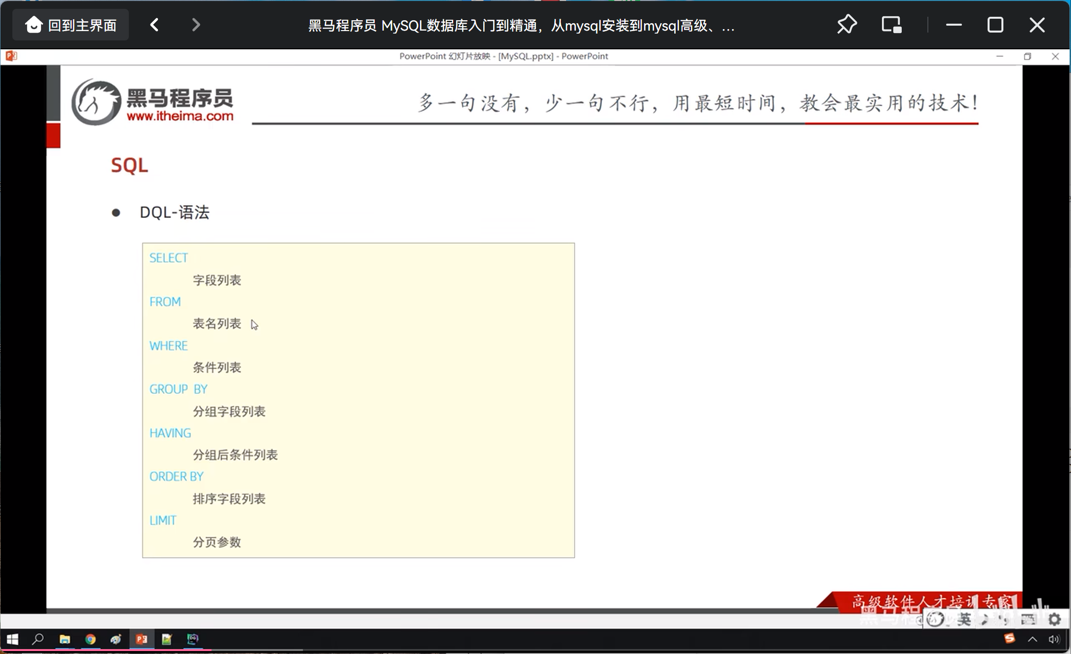Viewport: 1071px width, 654px height.
Task: Toggle the input method 英 language mode
Action: point(964,619)
